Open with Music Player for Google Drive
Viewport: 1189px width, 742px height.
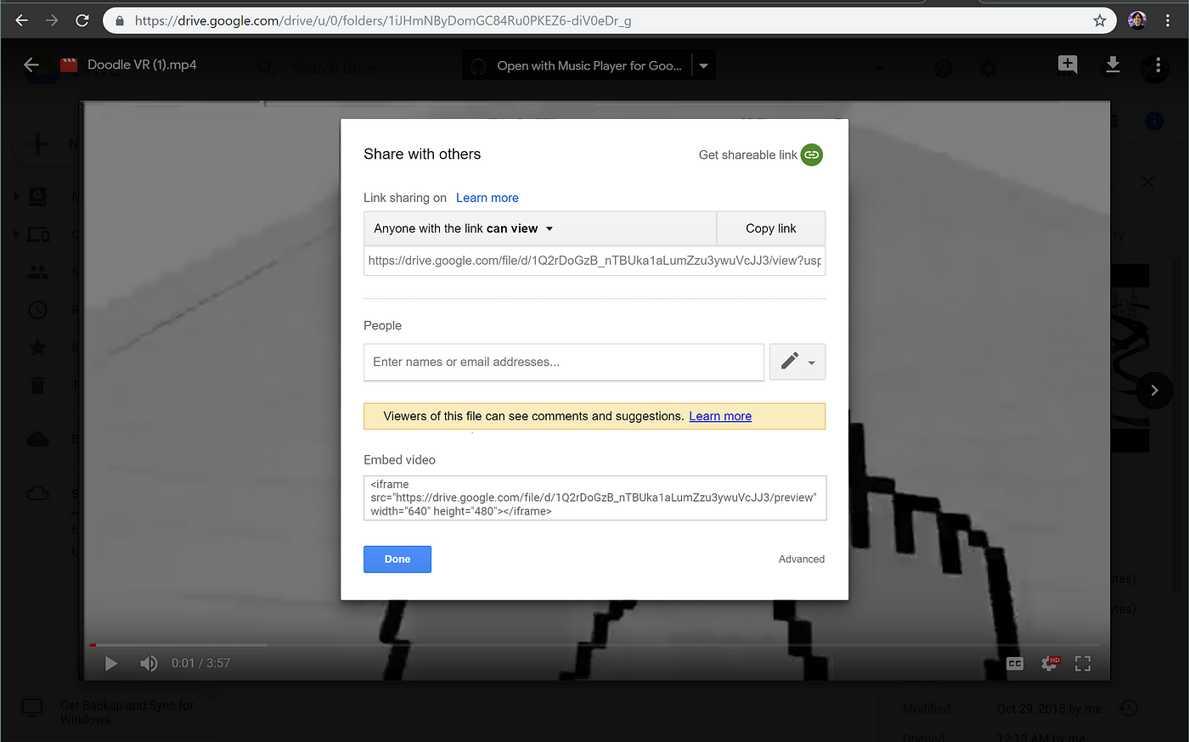[578, 65]
